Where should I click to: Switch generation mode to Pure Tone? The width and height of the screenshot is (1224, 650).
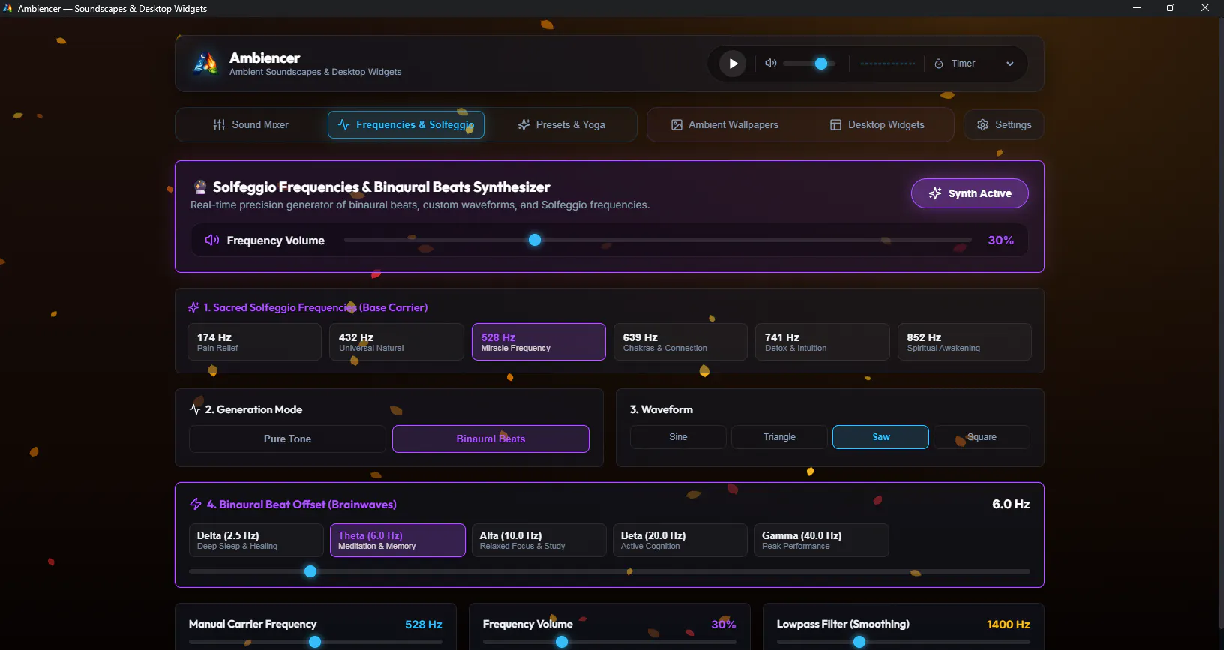287,439
